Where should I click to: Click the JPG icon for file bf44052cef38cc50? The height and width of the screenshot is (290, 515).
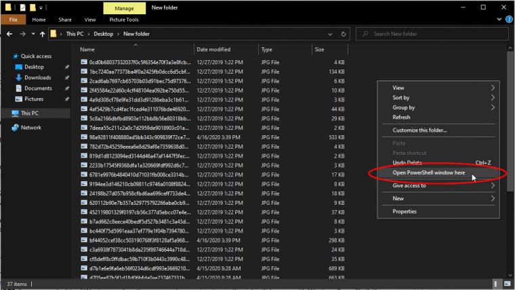tap(84, 240)
